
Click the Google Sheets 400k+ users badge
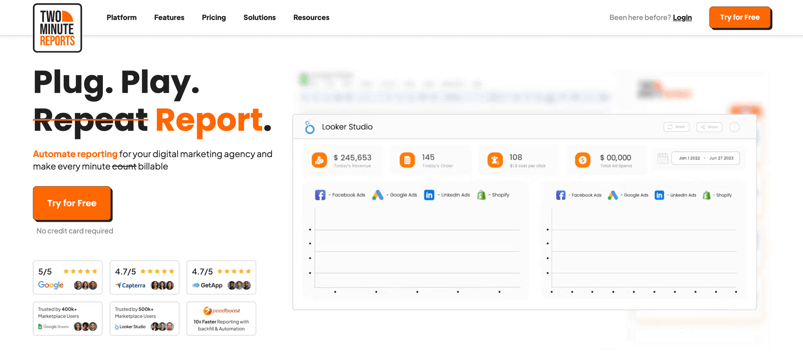[x=68, y=319]
